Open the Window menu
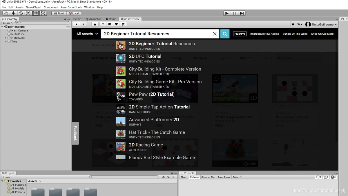This screenshot has width=348, height=196. click(x=89, y=7)
